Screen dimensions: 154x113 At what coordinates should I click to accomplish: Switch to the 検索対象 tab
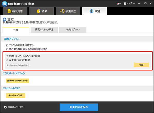click(15, 11)
